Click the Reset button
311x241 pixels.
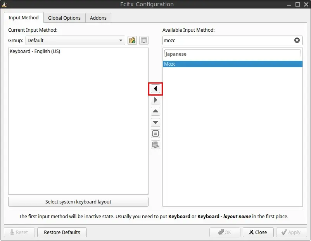(x=19, y=232)
